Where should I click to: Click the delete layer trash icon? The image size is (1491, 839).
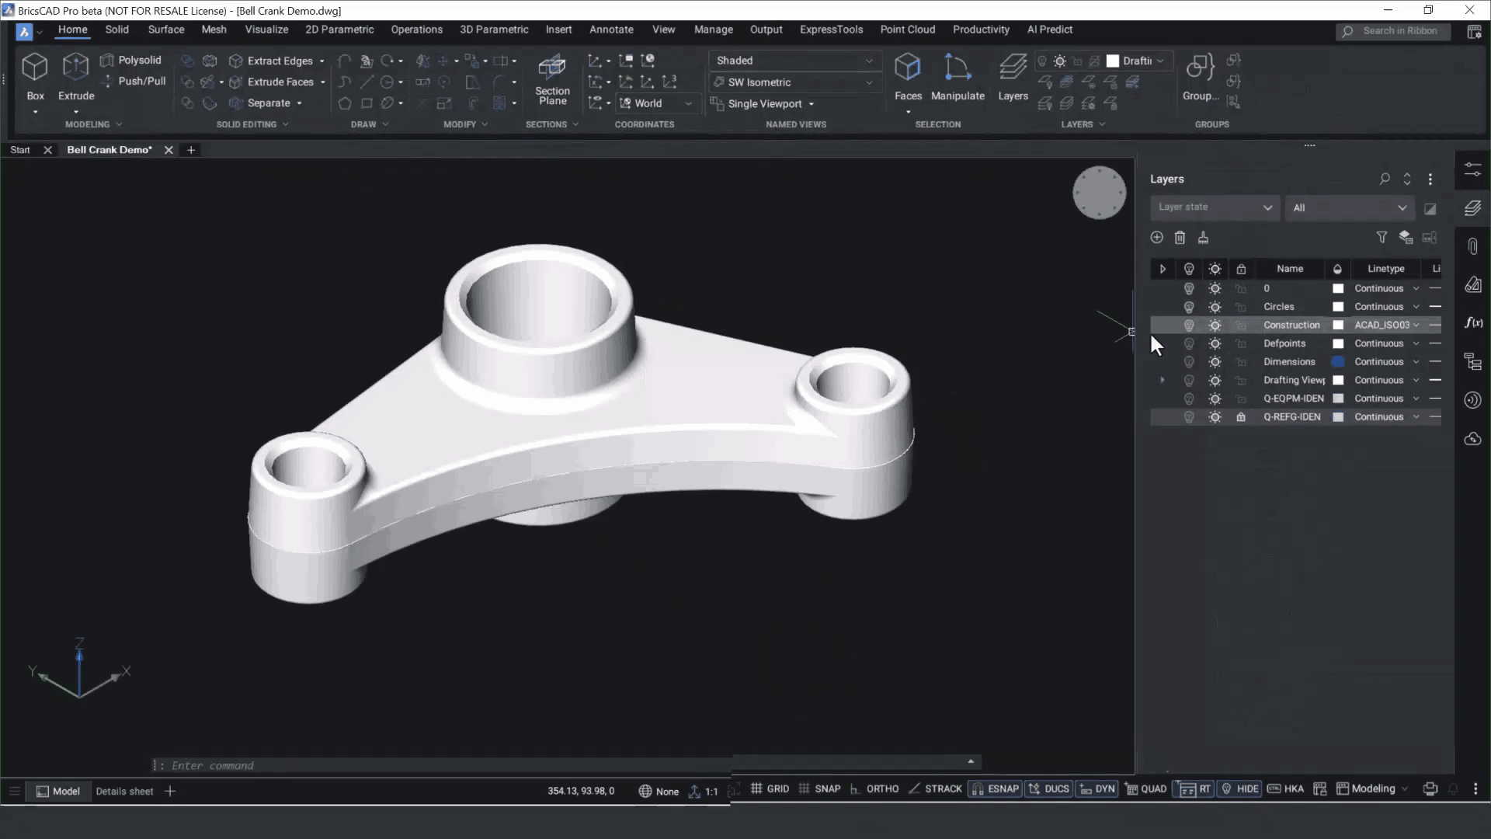click(1180, 238)
